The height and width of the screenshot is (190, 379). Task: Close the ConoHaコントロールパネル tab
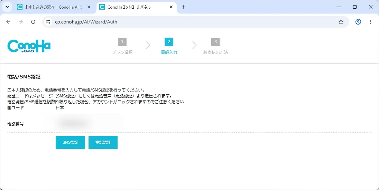(171, 7)
